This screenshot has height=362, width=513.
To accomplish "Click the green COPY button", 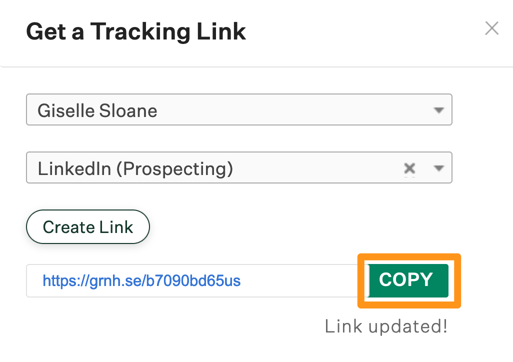I will tap(408, 280).
